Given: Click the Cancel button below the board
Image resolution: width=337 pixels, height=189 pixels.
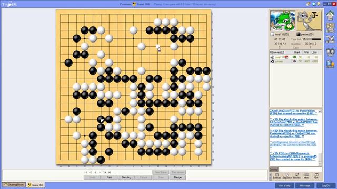Looking at the screenshot, I should pos(144,177).
